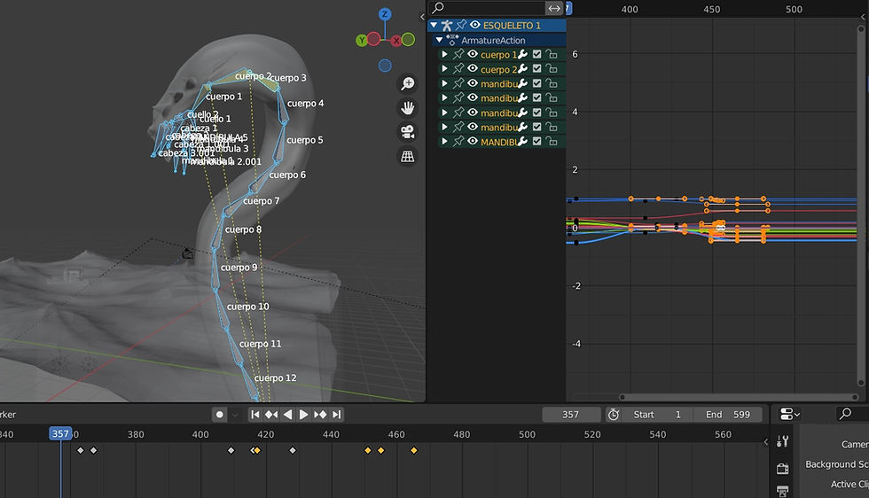
Task: Click the current frame field showing 357
Action: click(571, 415)
